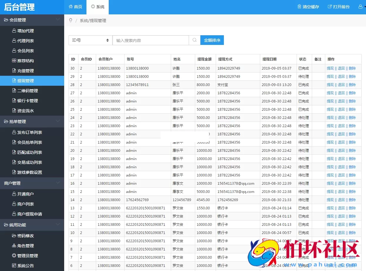Click the grid icon beside 推荐结构
Image resolution: width=366 pixels, height=271 pixels.
pyautogui.click(x=14, y=60)
